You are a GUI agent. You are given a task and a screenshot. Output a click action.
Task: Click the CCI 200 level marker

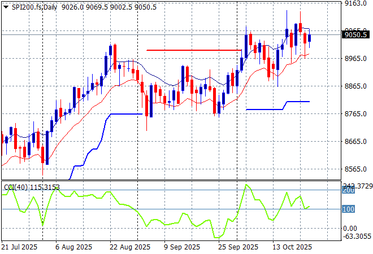coord(349,190)
